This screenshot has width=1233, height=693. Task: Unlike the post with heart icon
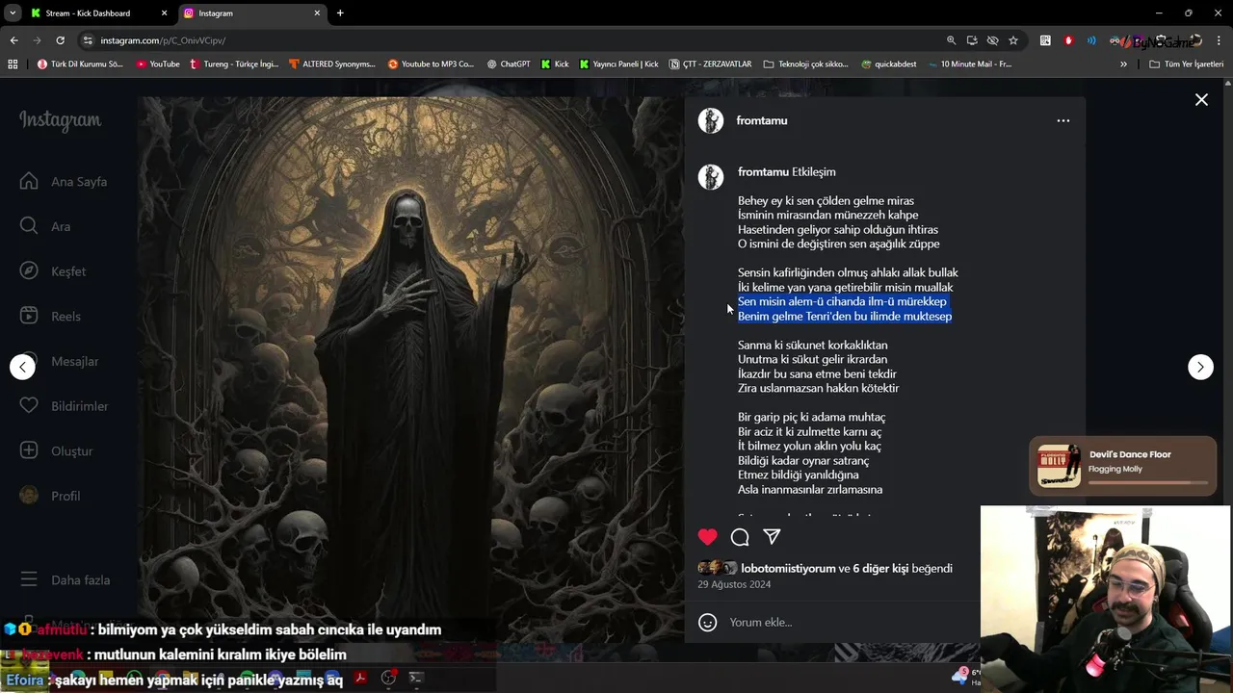[x=708, y=537]
